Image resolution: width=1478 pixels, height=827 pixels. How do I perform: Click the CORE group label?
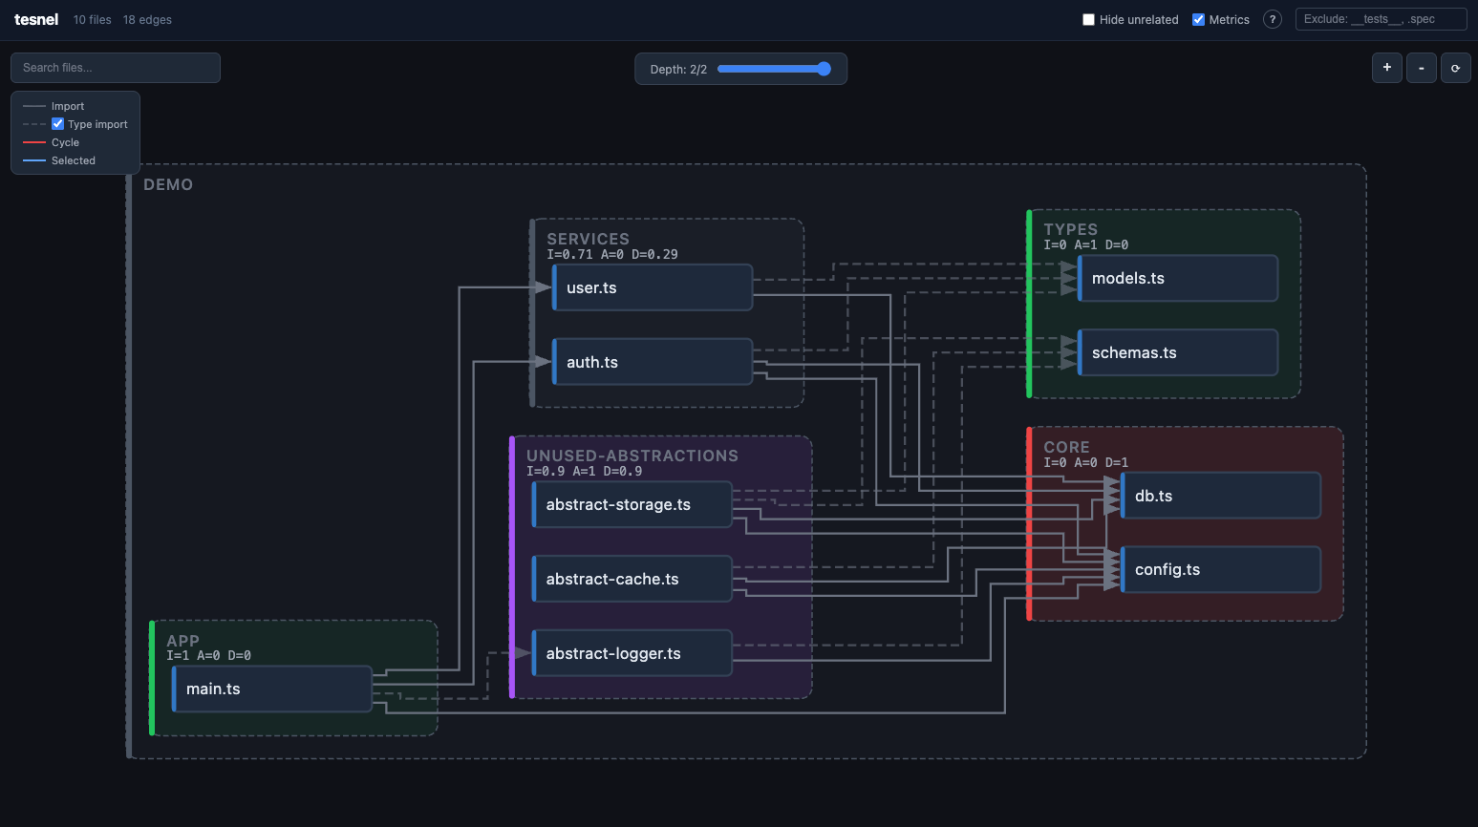(x=1066, y=447)
